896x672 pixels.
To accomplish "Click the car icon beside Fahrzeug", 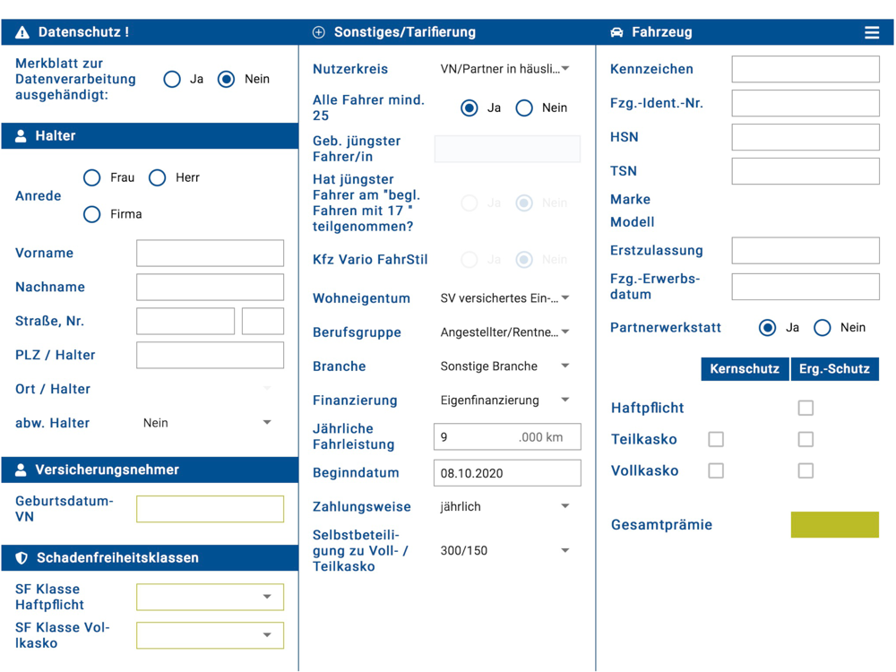I will [616, 32].
